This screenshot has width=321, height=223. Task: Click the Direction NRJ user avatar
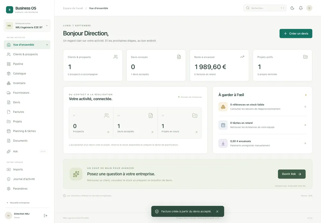coord(8,215)
